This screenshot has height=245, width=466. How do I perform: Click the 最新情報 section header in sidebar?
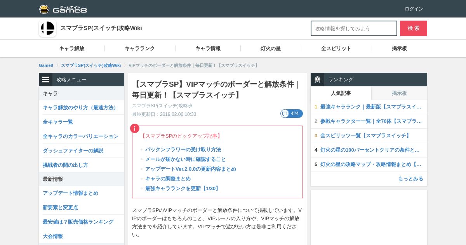tap(82, 179)
